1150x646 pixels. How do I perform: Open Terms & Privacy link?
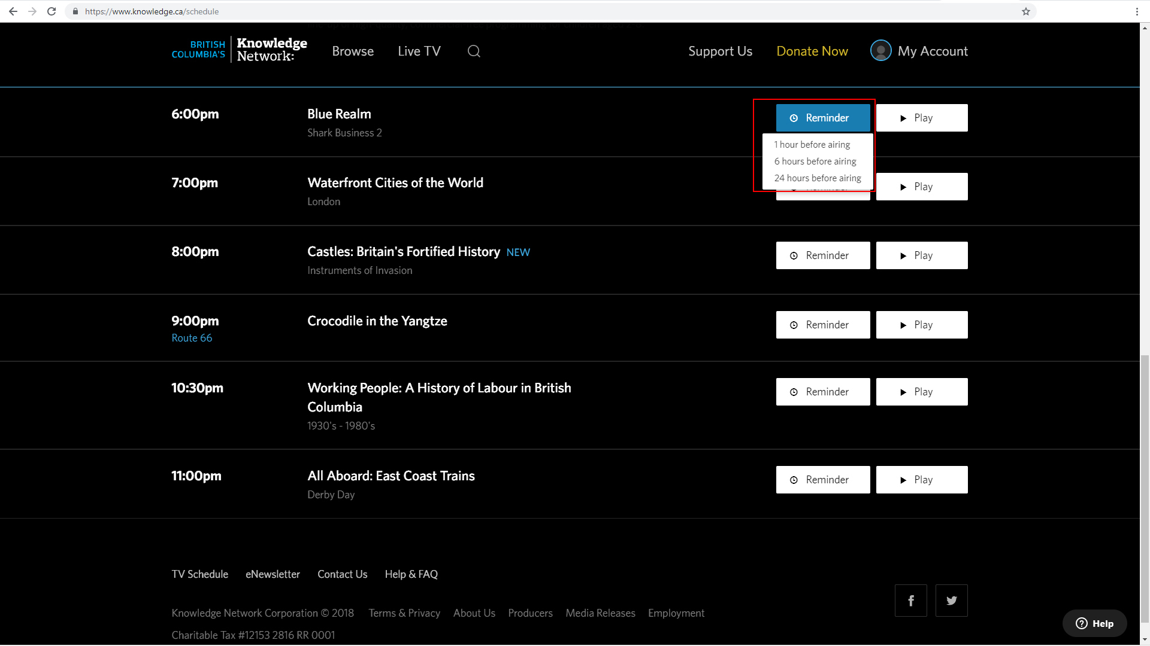click(x=404, y=613)
